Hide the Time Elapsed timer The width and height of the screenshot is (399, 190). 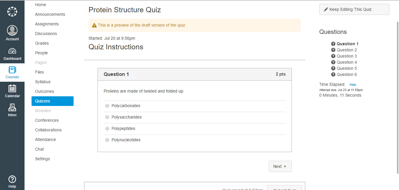click(353, 85)
